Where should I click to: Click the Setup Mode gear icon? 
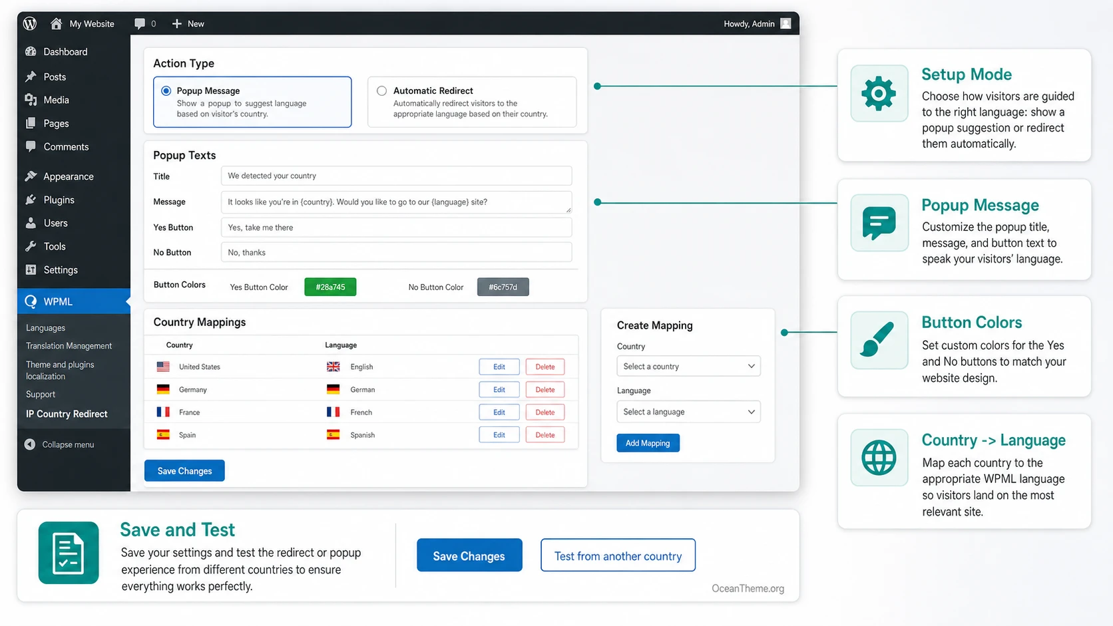(x=879, y=93)
